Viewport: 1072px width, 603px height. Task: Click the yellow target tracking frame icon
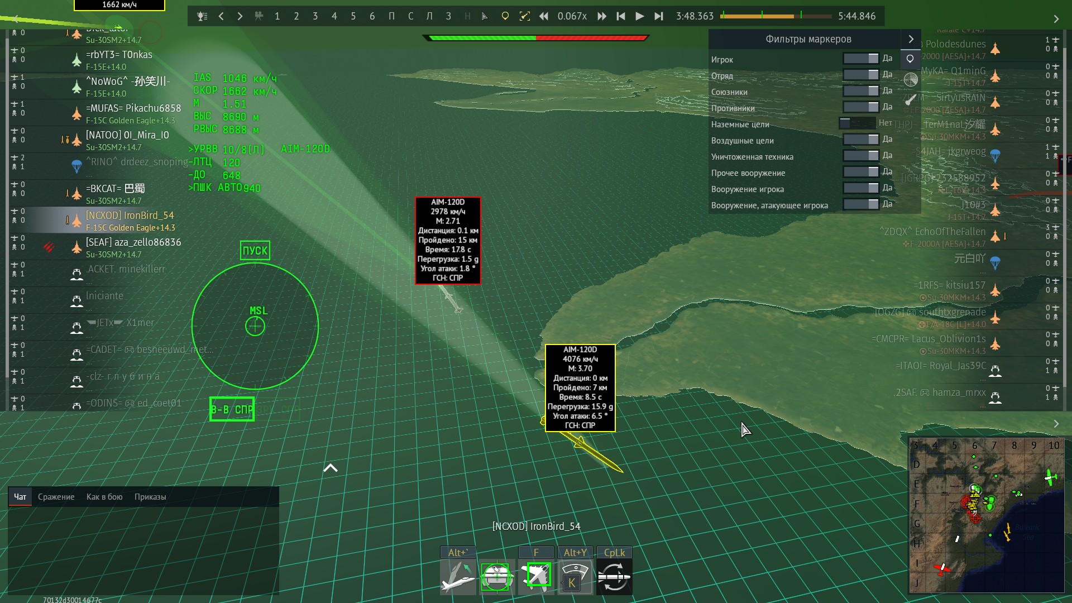(x=524, y=16)
